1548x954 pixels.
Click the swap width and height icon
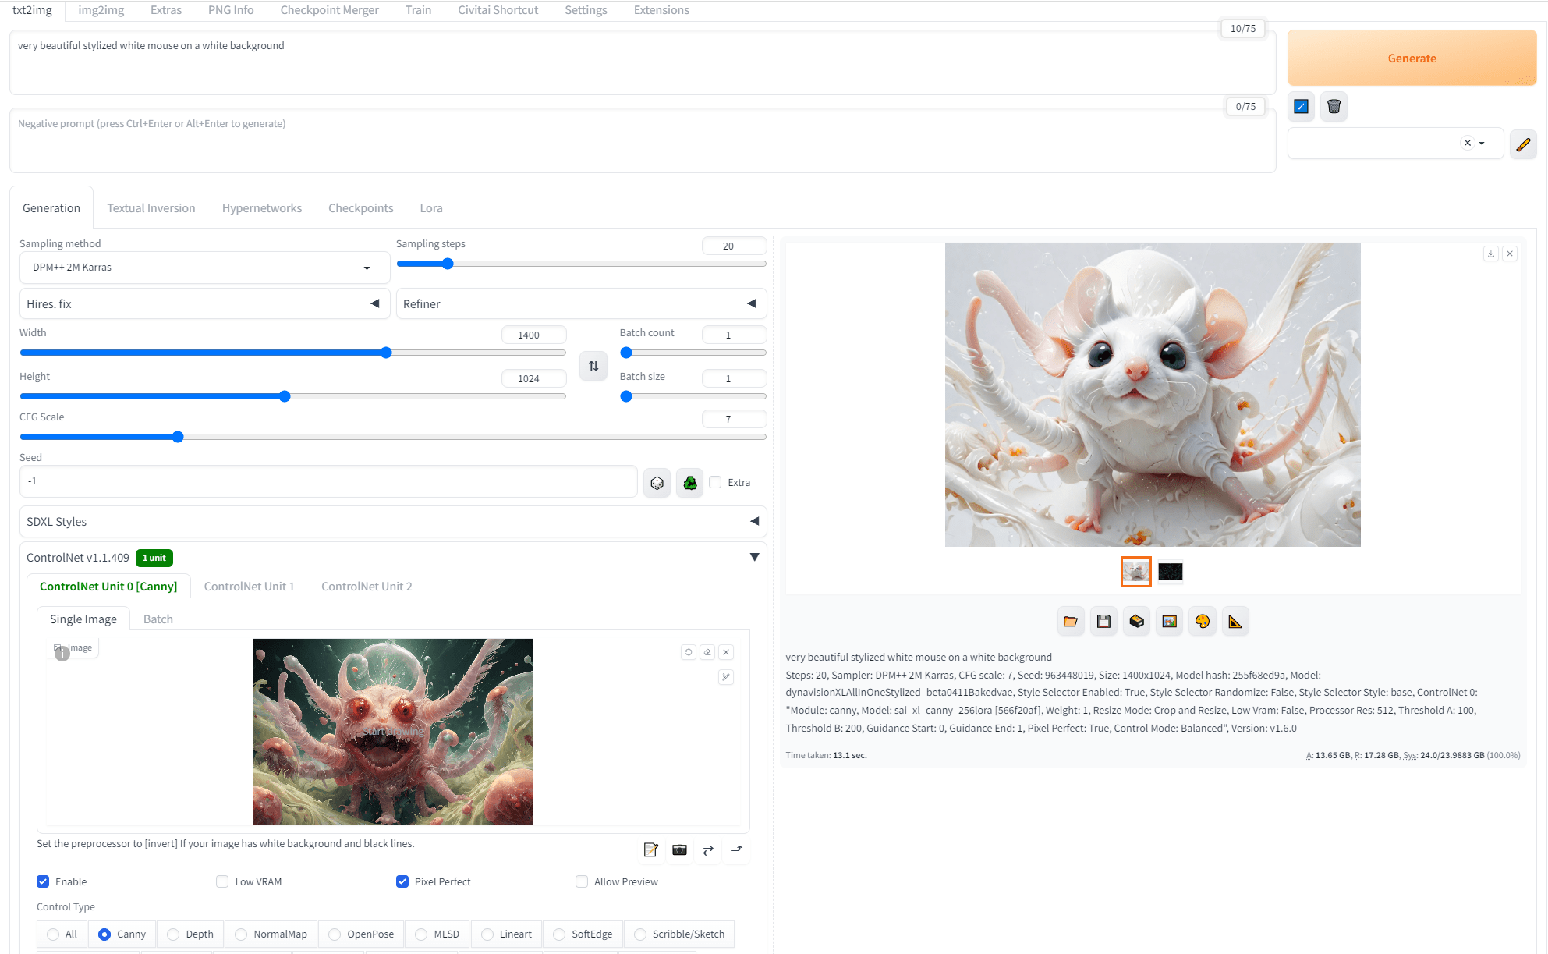point(593,366)
